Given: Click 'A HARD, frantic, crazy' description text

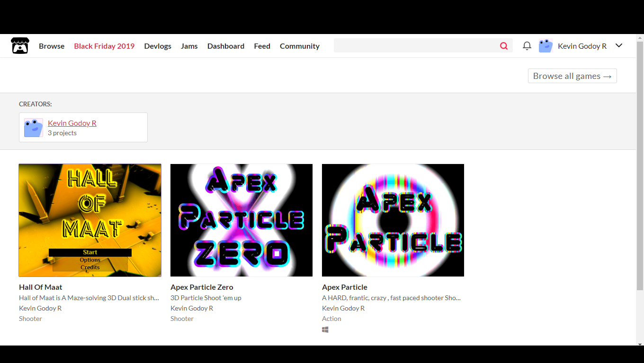Looking at the screenshot, I should [x=392, y=298].
